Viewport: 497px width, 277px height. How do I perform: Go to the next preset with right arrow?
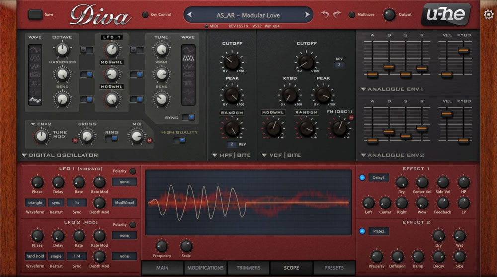[307, 15]
